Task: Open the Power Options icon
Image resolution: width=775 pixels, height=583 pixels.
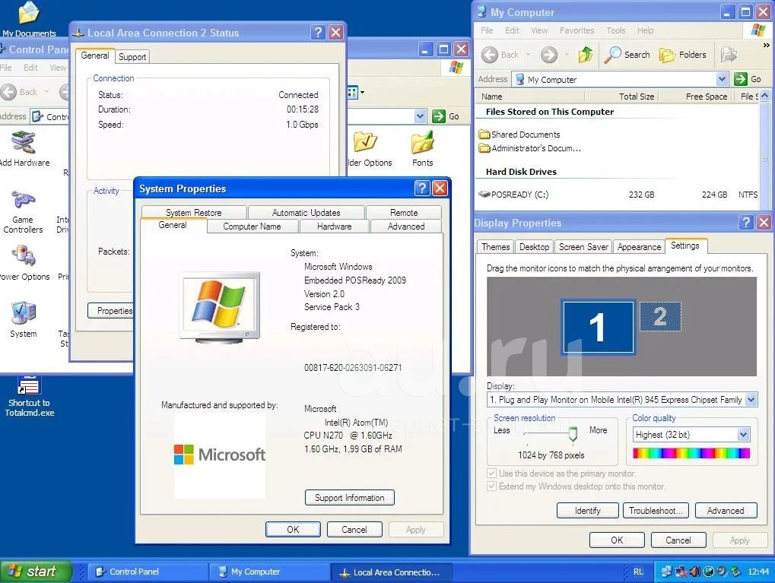Action: click(x=24, y=262)
